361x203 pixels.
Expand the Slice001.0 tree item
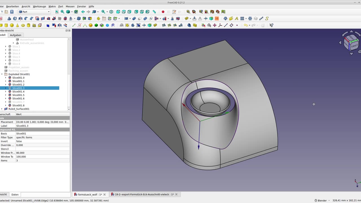click(6, 78)
